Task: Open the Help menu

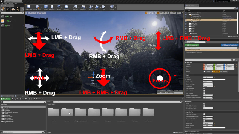Action: 16,4
